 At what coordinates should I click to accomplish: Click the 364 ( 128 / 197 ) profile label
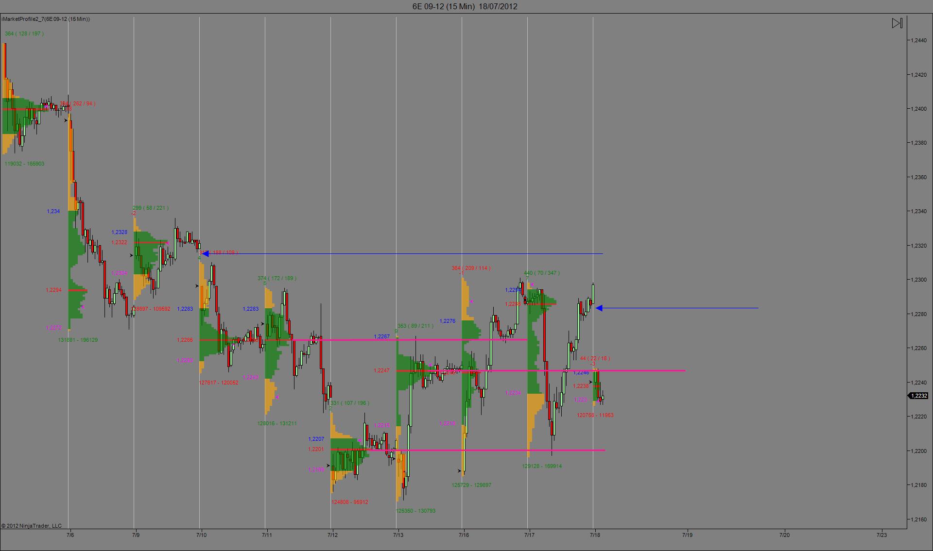24,33
